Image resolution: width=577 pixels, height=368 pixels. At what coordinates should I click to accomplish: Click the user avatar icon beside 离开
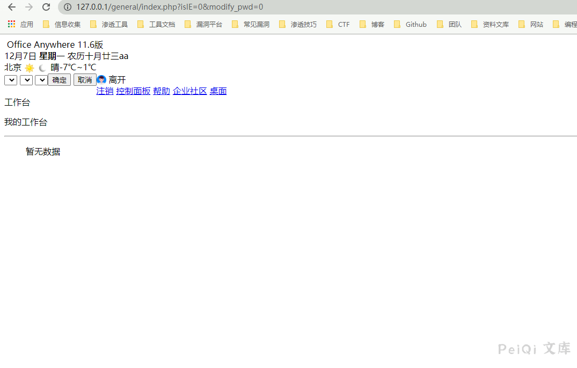pyautogui.click(x=101, y=79)
